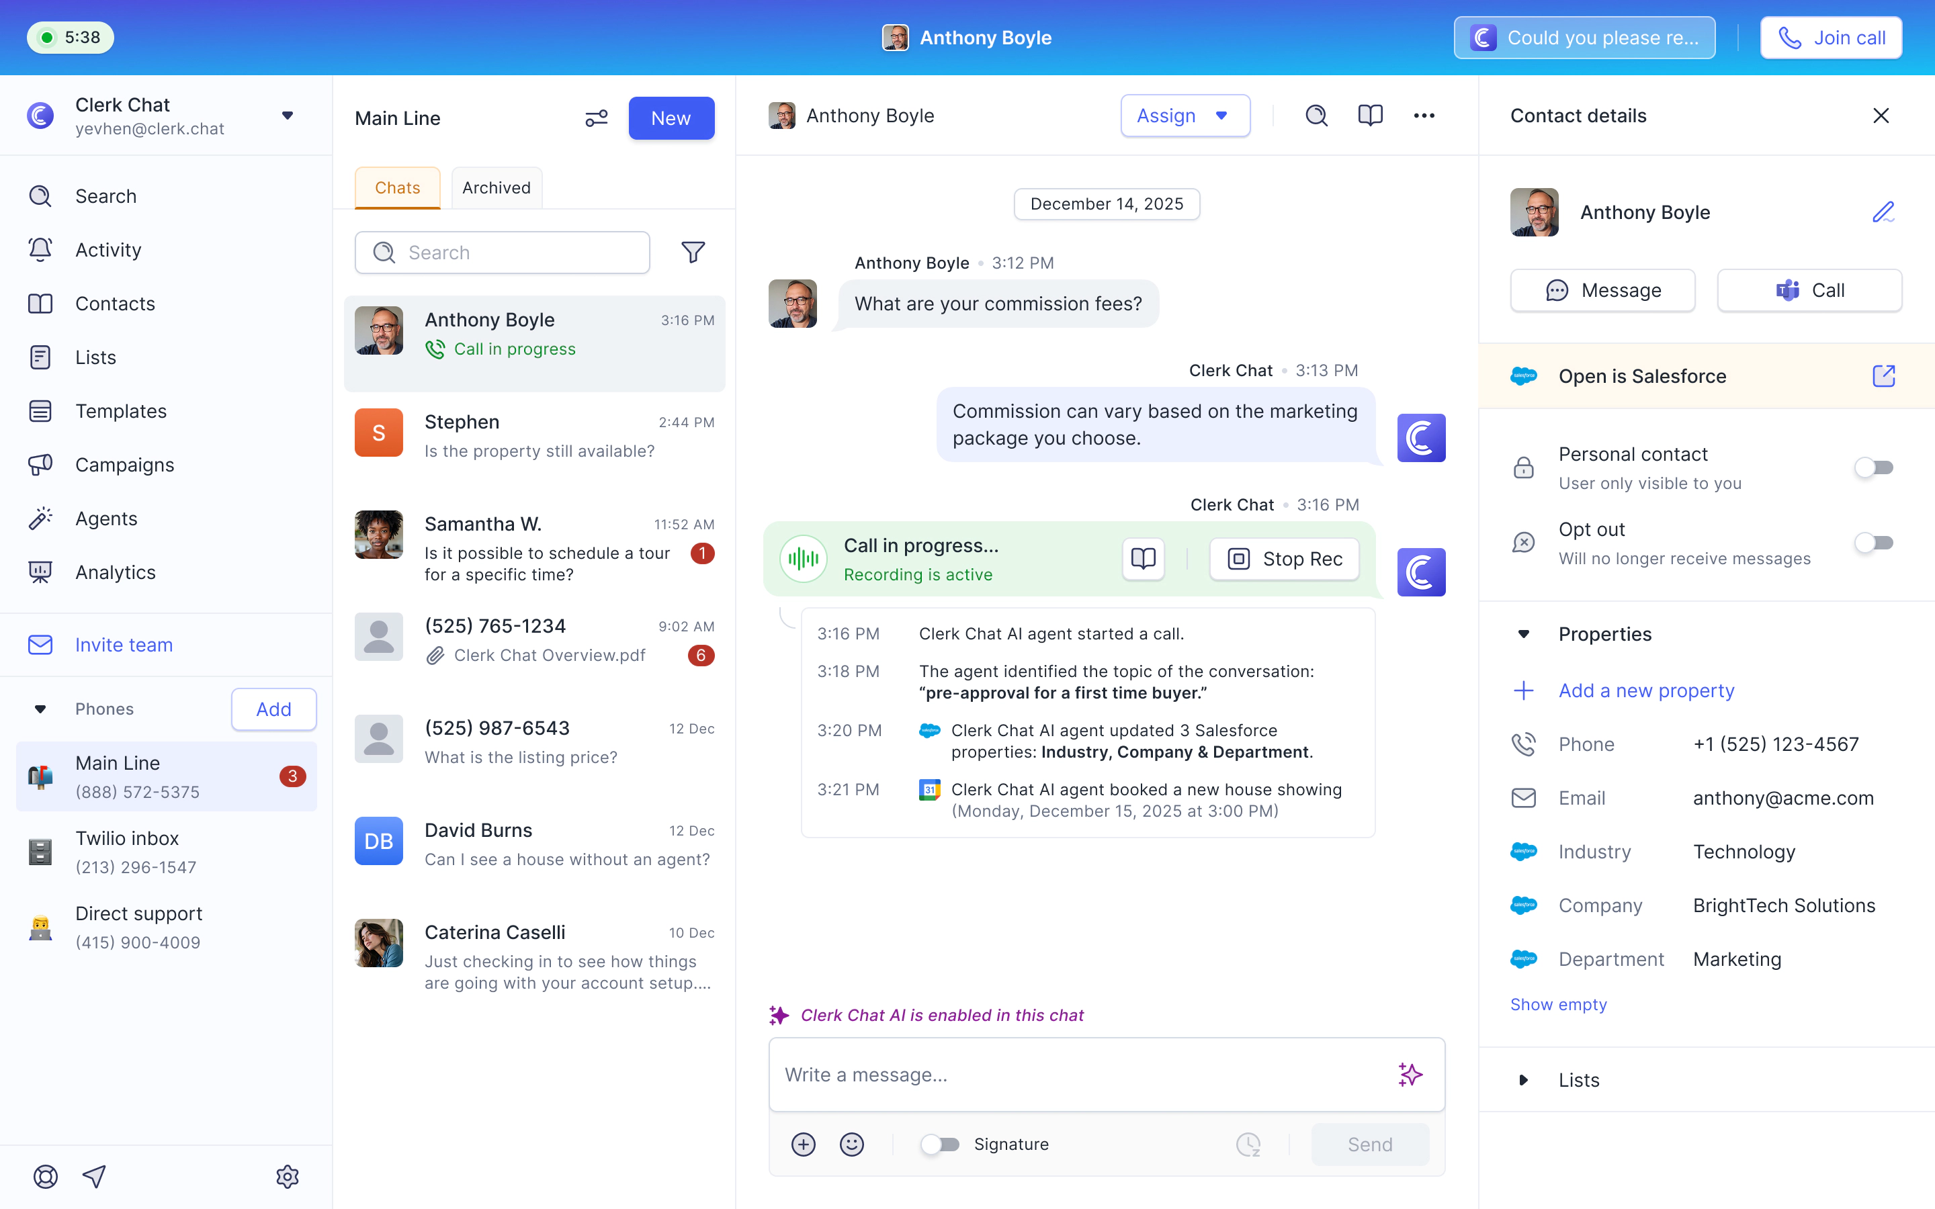Toggle Opt out for this contact
Viewport: 1935px width, 1209px height.
(1875, 542)
